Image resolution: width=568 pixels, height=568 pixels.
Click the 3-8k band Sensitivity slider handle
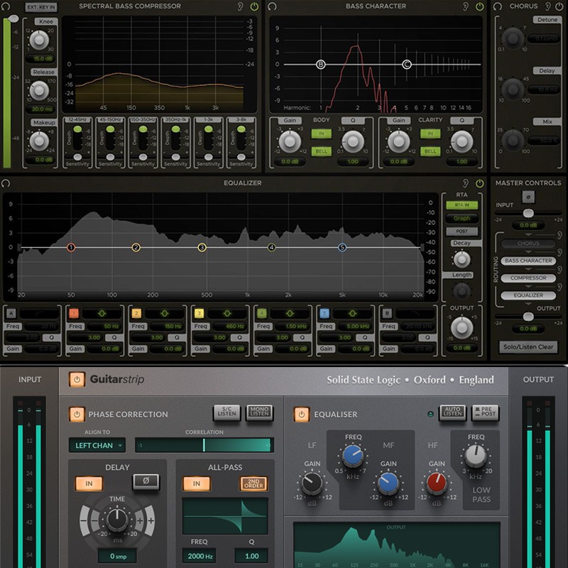(x=241, y=157)
